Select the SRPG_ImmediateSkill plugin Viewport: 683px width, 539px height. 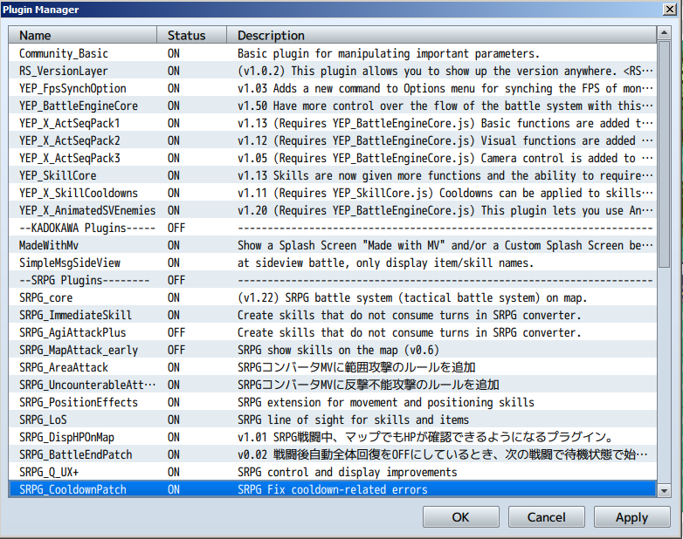(333, 315)
